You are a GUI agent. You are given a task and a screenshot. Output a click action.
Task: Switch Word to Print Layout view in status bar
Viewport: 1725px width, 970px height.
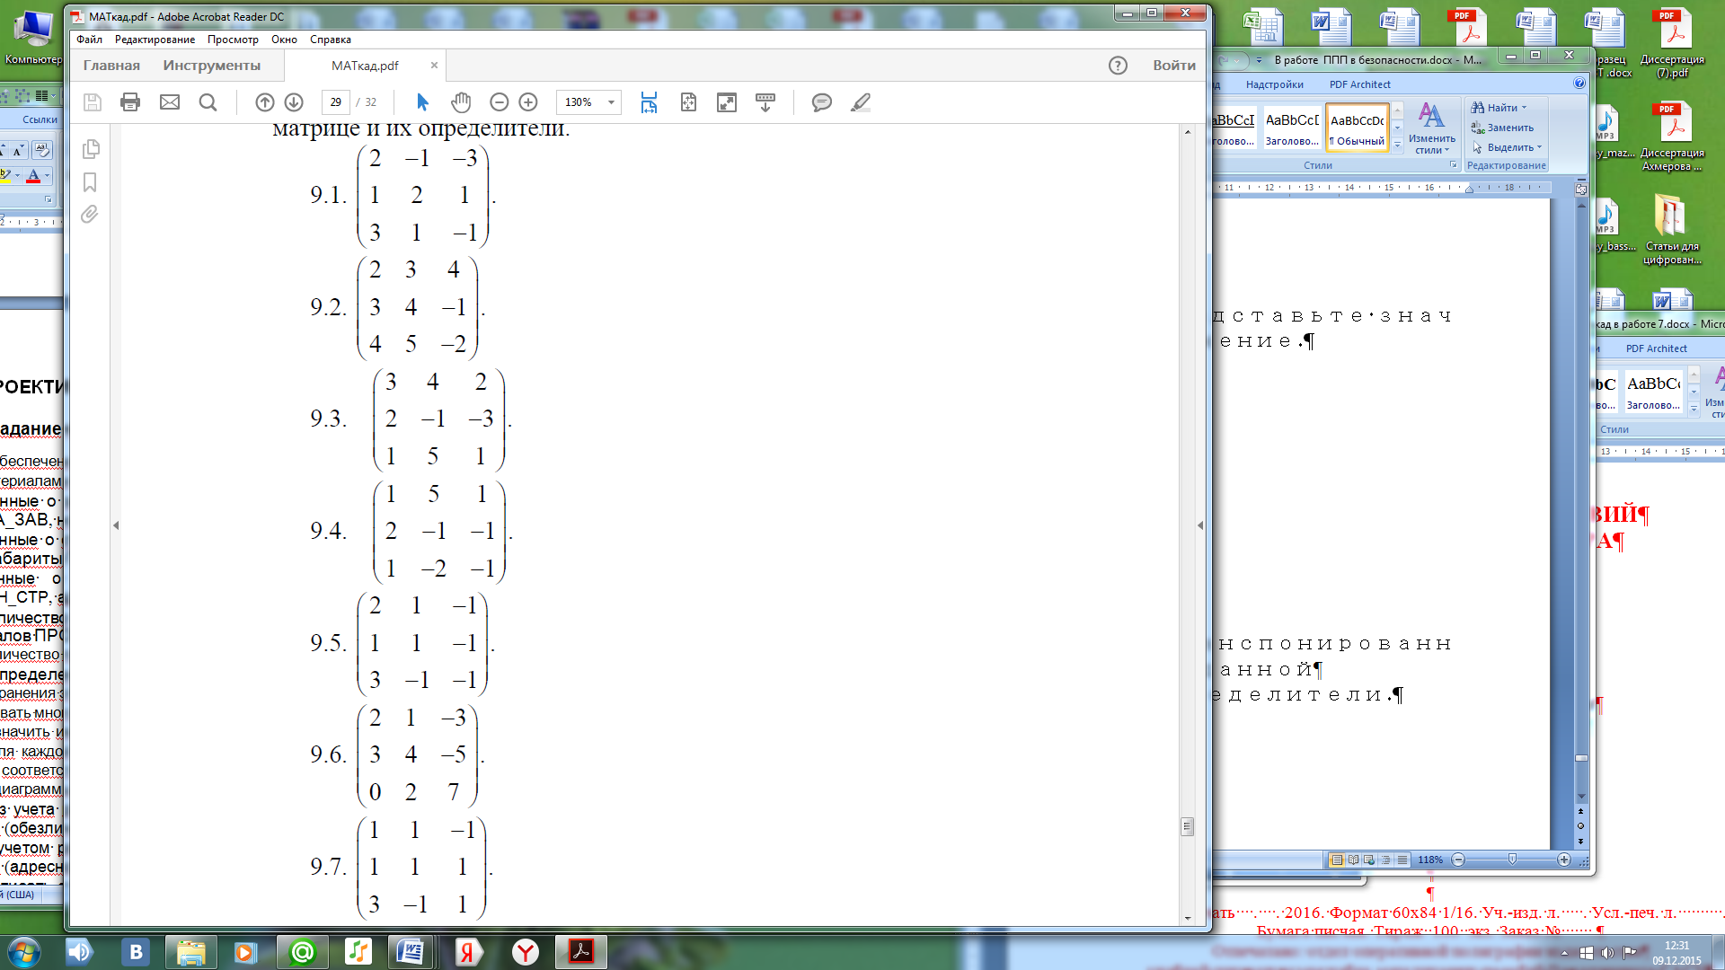[x=1337, y=860]
